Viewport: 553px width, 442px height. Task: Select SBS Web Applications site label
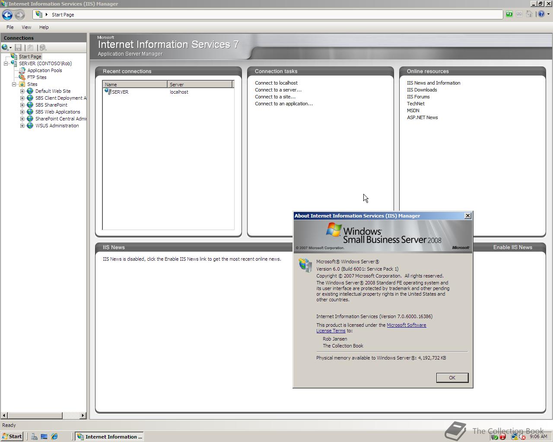(x=57, y=112)
